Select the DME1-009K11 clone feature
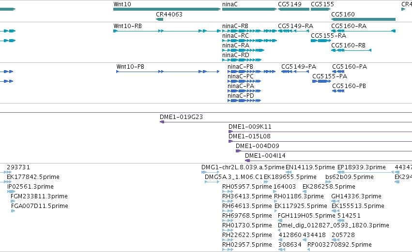This screenshot has width=412, height=252. pyautogui.click(x=320, y=132)
